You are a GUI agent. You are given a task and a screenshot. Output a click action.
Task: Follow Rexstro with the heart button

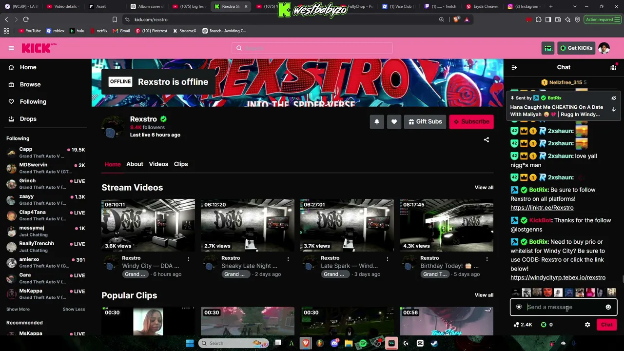(394, 122)
